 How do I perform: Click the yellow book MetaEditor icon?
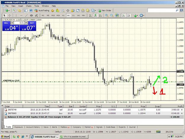[52, 10]
